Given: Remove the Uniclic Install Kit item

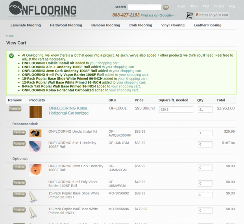Looking at the screenshot, I should click(19, 132).
